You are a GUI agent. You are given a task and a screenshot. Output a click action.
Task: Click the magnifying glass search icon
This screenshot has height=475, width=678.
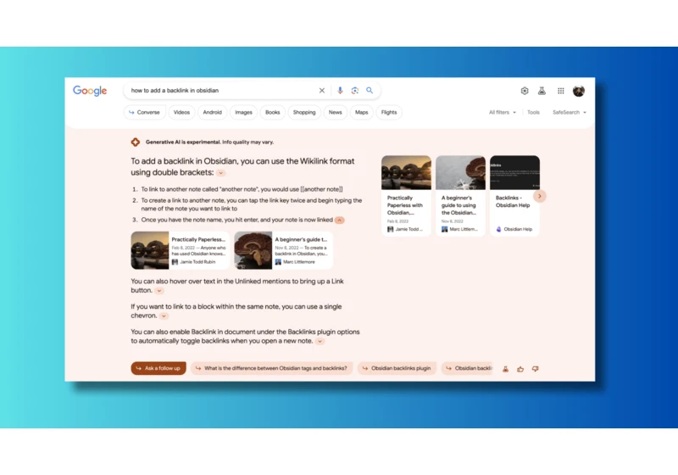tap(370, 91)
